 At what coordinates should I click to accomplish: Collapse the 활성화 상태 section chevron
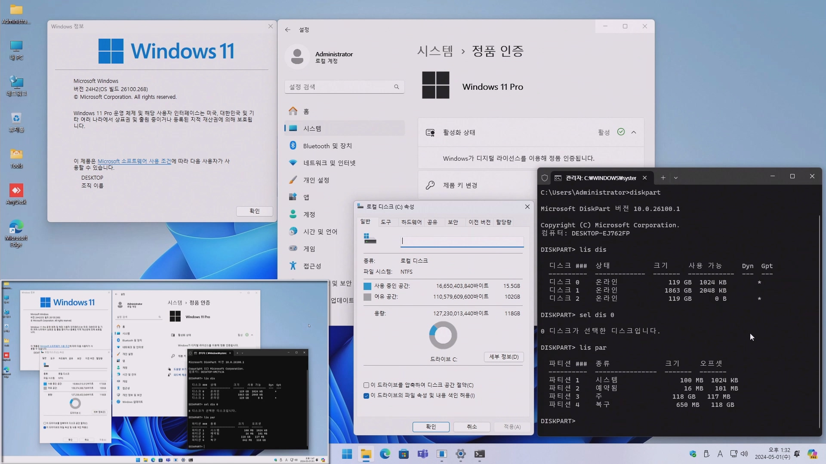(634, 132)
